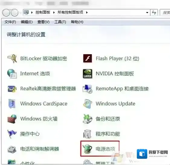Viewport: 170px width, 165px height.
Task: Open the 查看(V) menu
Action: (43, 22)
